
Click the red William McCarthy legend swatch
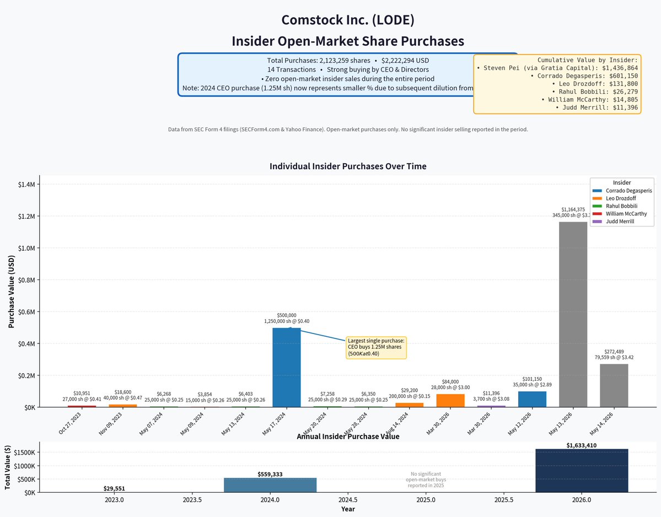coord(597,214)
